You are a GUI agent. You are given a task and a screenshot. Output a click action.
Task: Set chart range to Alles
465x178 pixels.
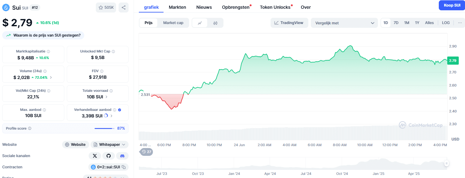click(x=429, y=23)
